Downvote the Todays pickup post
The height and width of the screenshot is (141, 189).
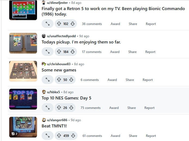tap(73, 52)
